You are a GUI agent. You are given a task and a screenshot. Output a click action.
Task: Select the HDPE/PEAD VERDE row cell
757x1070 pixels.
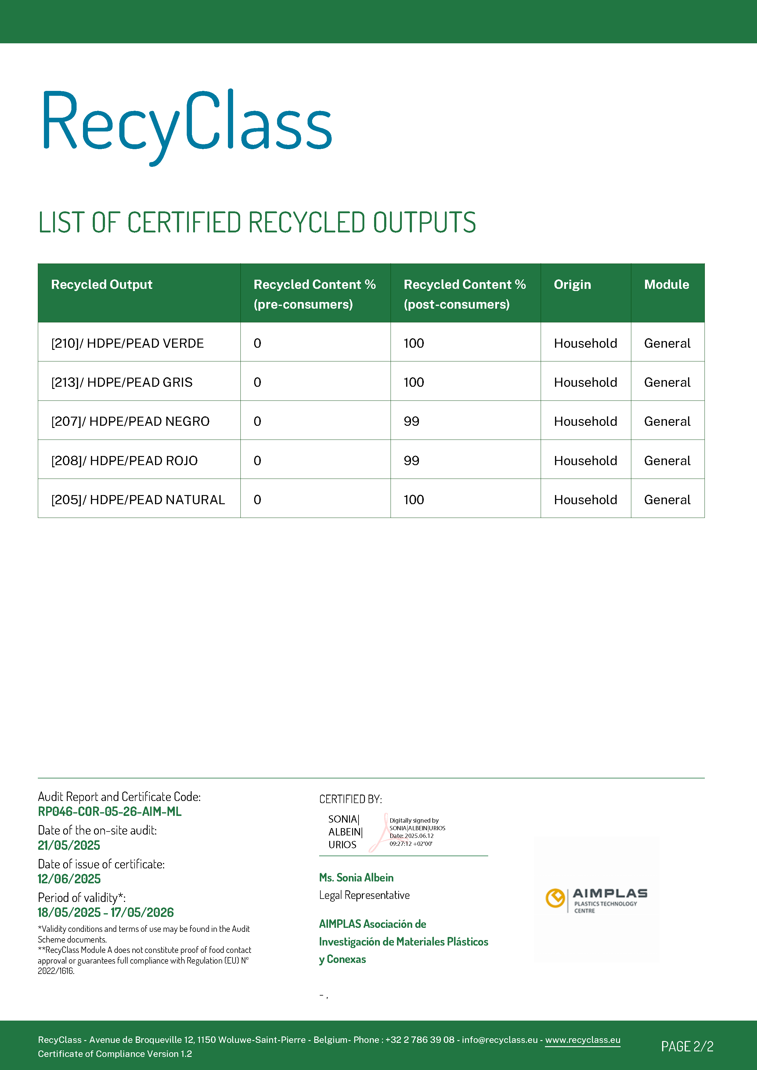(x=127, y=343)
